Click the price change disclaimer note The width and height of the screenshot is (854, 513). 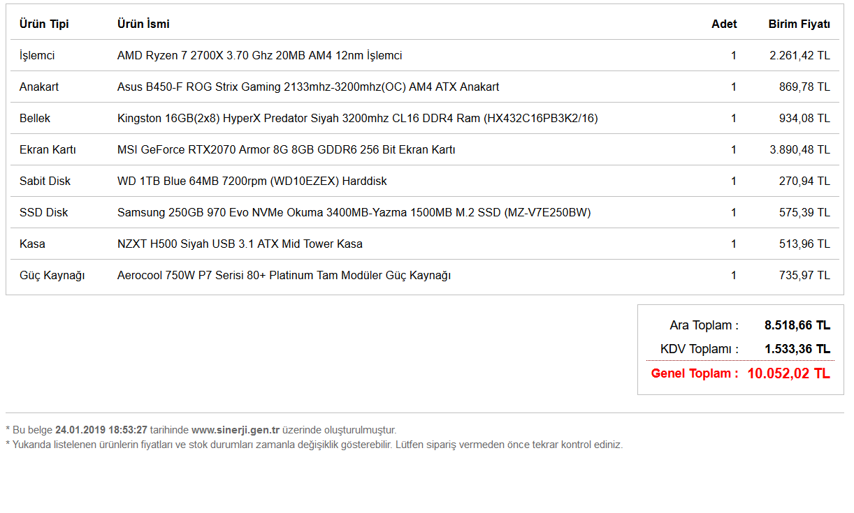[314, 445]
